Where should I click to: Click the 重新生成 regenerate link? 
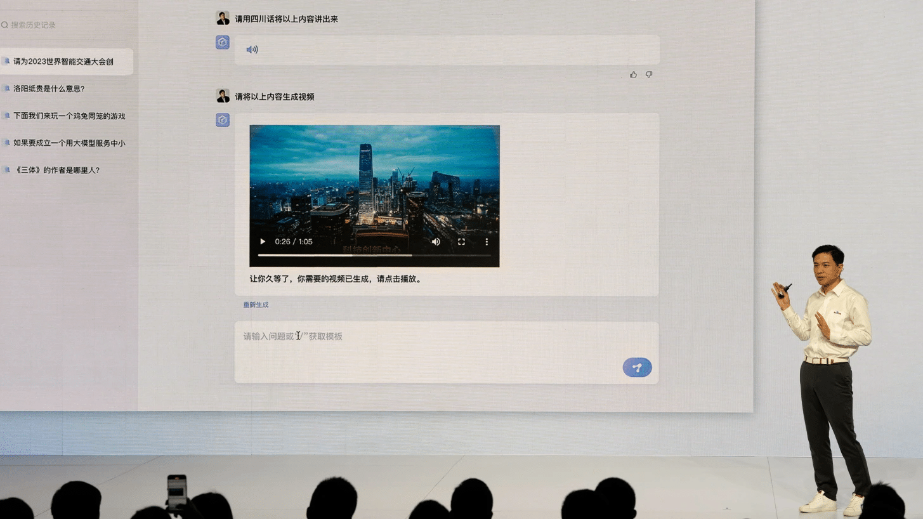click(256, 305)
